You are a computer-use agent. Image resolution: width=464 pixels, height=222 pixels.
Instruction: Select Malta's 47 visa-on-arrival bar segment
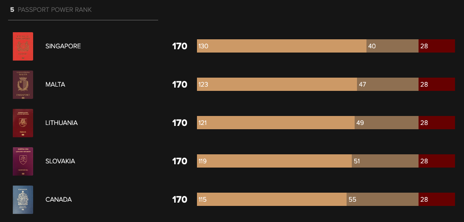387,85
